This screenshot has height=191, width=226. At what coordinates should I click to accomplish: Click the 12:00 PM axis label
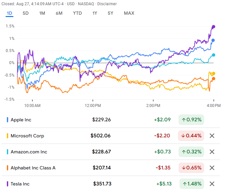point(93,106)
